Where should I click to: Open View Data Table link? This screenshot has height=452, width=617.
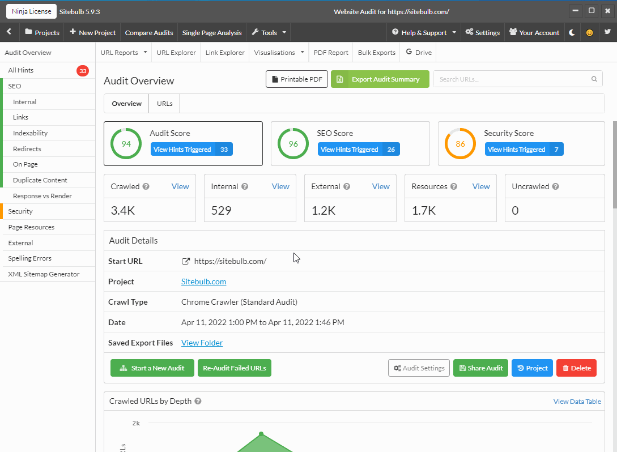[x=577, y=401]
